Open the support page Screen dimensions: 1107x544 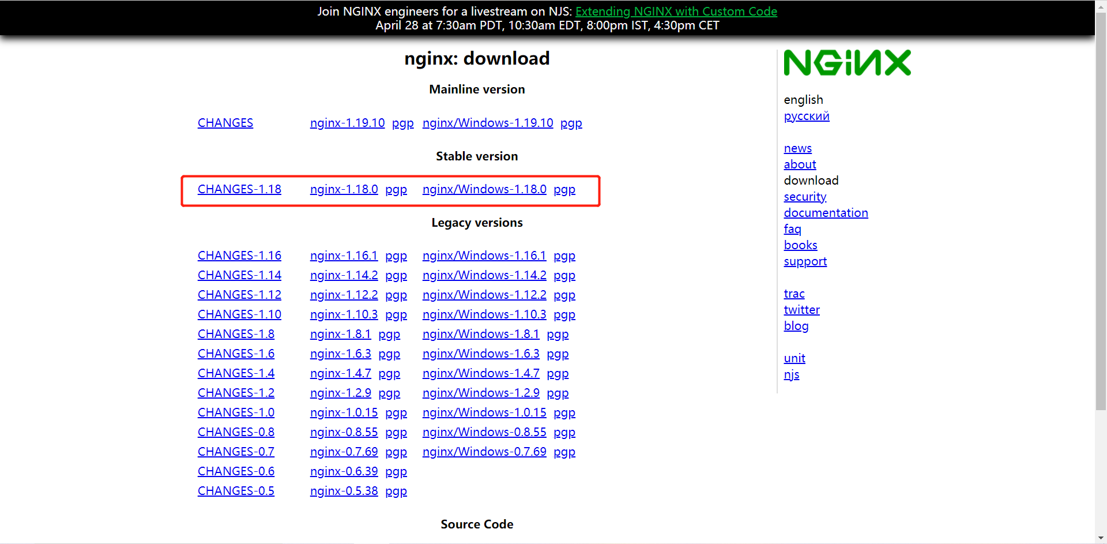(805, 261)
